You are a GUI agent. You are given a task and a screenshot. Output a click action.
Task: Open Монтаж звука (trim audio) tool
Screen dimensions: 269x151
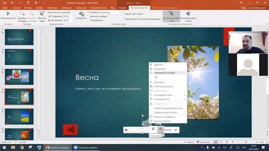[x=42, y=16]
